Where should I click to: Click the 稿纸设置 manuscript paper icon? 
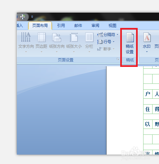tap(130, 37)
